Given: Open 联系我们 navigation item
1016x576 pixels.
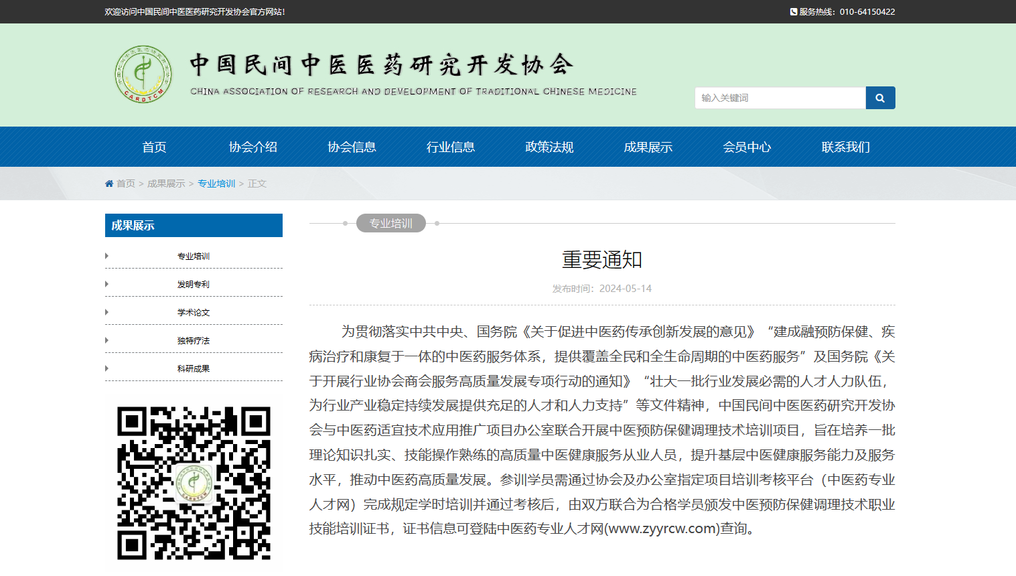Looking at the screenshot, I should 846,147.
